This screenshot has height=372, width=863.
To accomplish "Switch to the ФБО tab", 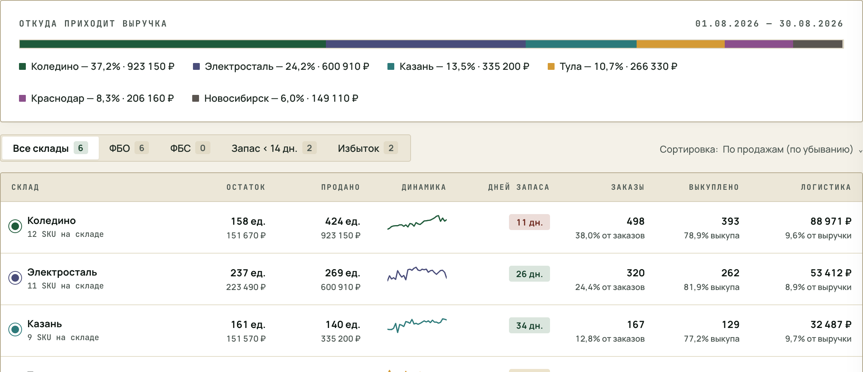I will pyautogui.click(x=129, y=148).
